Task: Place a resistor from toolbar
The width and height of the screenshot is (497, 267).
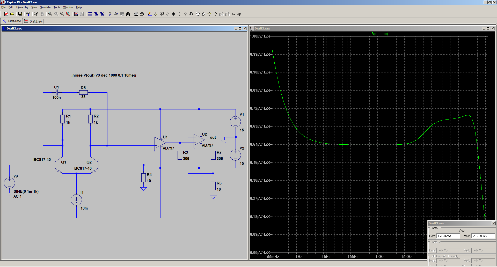Action: coord(168,14)
